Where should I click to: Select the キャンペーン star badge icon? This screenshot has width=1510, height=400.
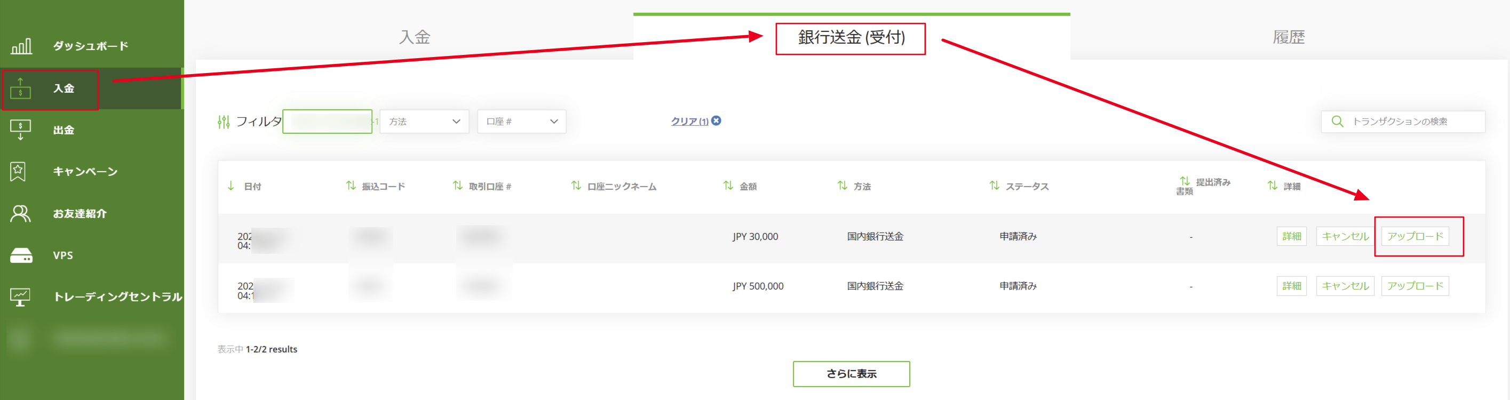(18, 172)
